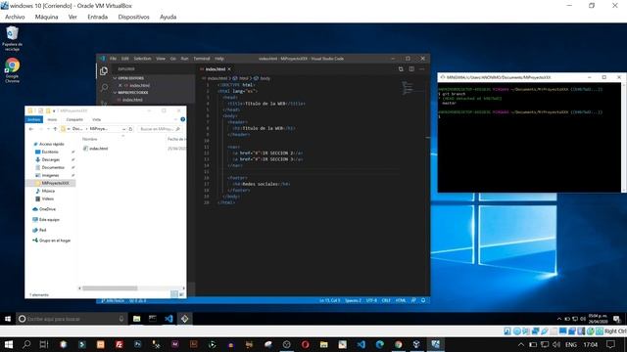Open the Google Chrome desktop shortcut

click(x=12, y=70)
